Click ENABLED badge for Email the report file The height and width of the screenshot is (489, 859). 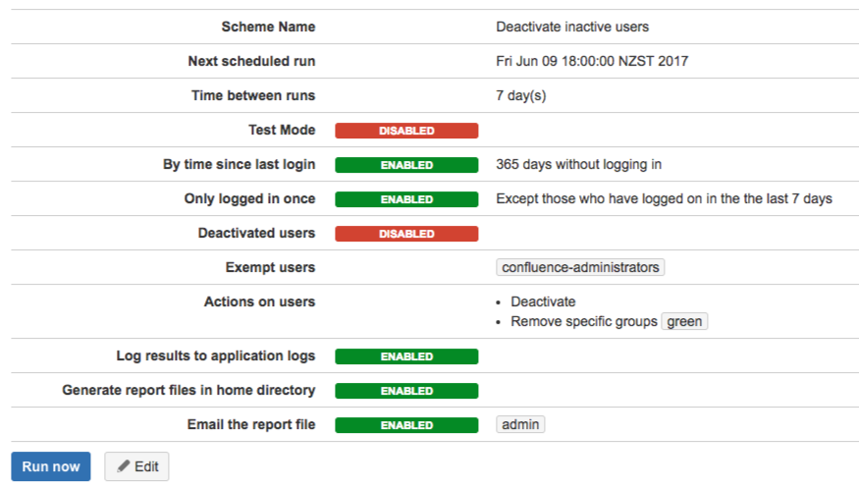click(x=406, y=425)
